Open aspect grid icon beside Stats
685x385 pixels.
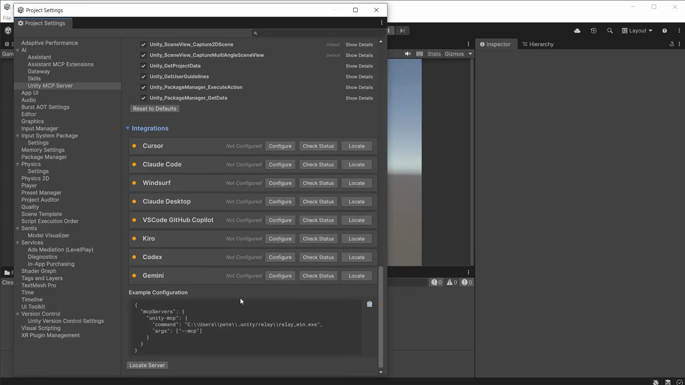pos(420,54)
